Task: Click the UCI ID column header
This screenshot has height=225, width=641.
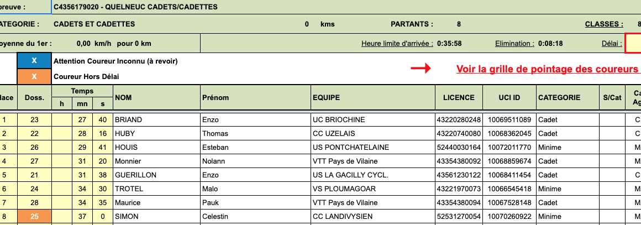Action: tap(509, 98)
